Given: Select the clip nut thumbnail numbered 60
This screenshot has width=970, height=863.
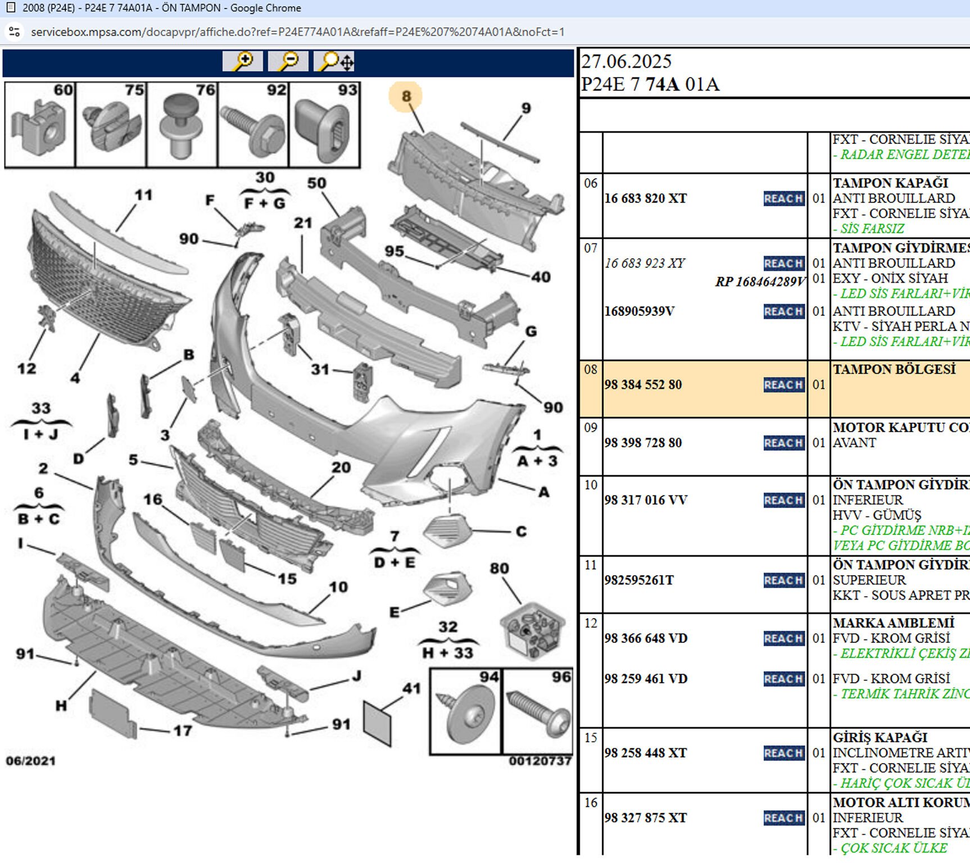Looking at the screenshot, I should click(40, 125).
